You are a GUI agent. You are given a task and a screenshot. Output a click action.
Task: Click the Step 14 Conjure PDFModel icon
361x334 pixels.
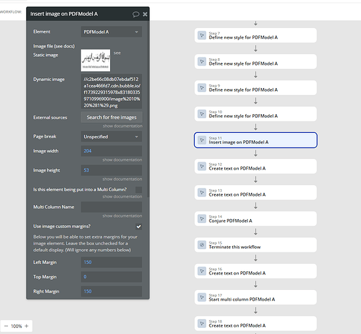point(202,218)
